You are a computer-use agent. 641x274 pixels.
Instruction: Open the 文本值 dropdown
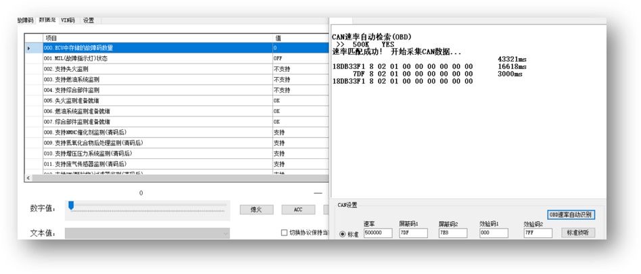[x=147, y=233]
